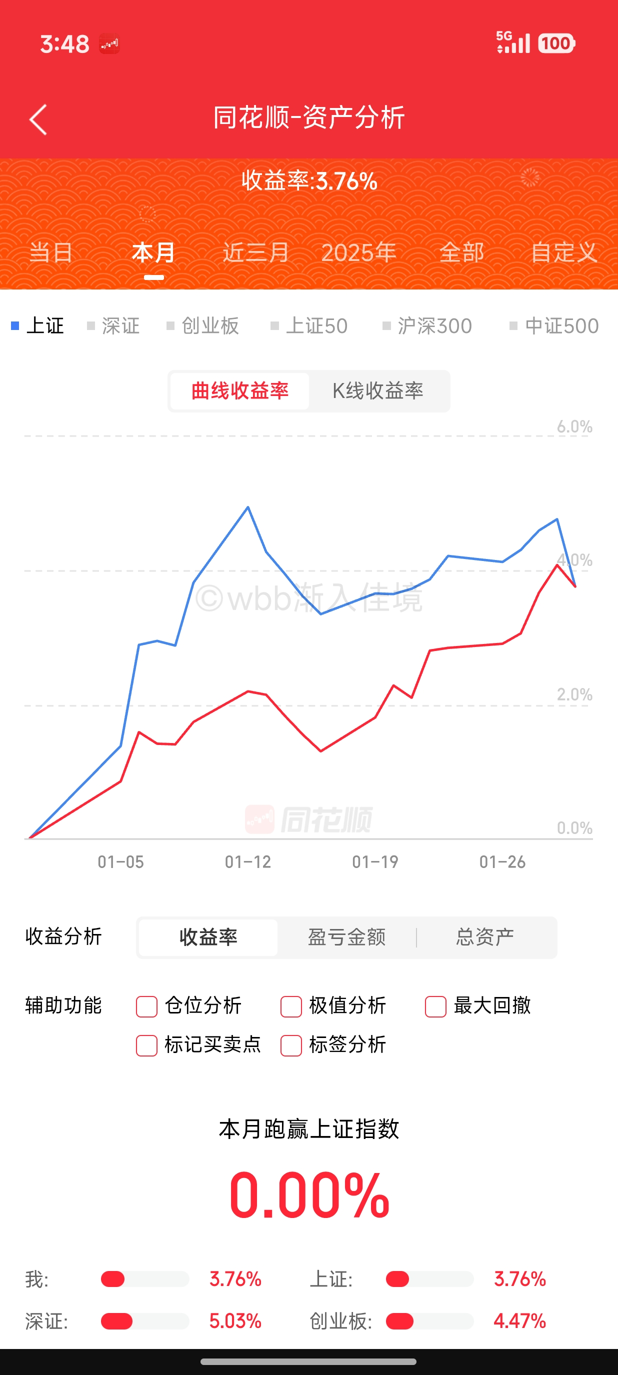Tap the 沪深300 legend square
This screenshot has width=618, height=1375.
[386, 325]
